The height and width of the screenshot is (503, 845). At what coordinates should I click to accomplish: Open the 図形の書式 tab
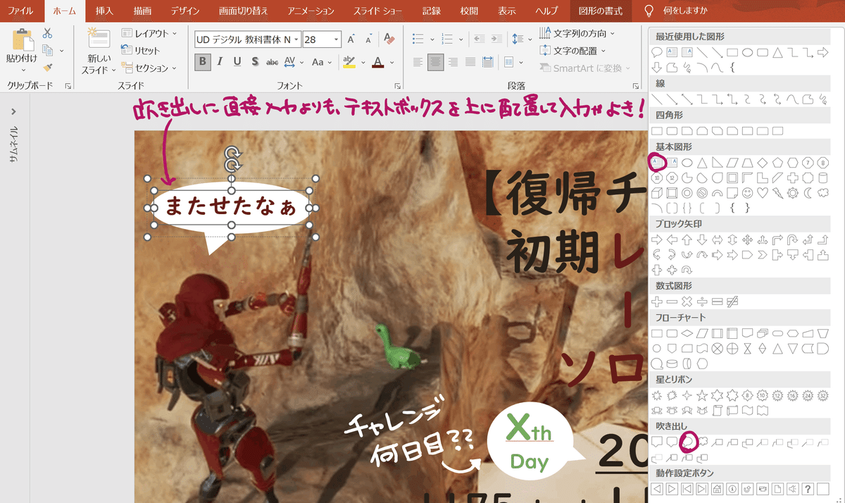[x=600, y=11]
